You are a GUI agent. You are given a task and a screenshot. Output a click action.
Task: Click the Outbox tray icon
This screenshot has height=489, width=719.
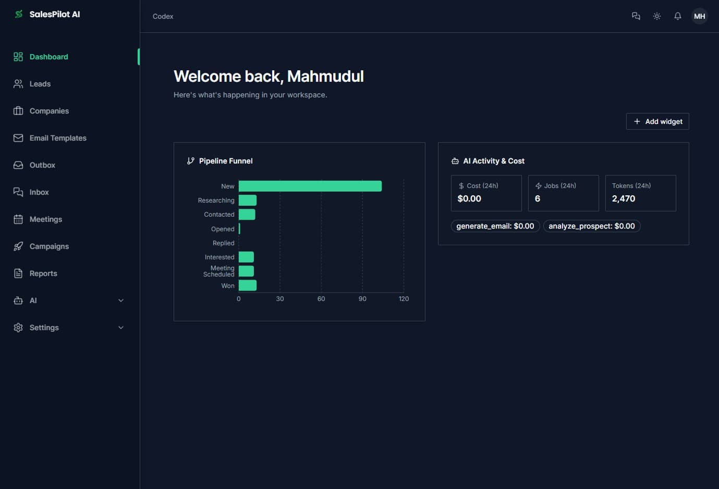(x=18, y=165)
